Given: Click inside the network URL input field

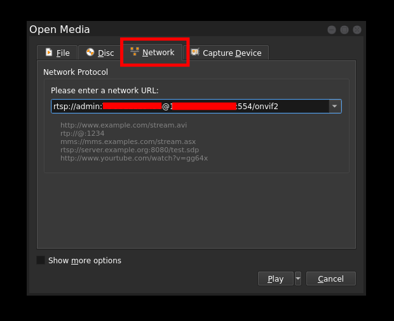Looking at the screenshot, I should pos(190,107).
